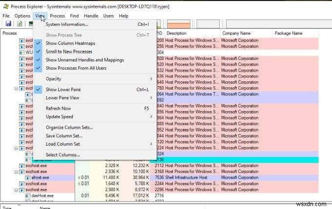This screenshot has width=332, height=209.
Task: Click the 17,012 K working set value
Action: 141,196
